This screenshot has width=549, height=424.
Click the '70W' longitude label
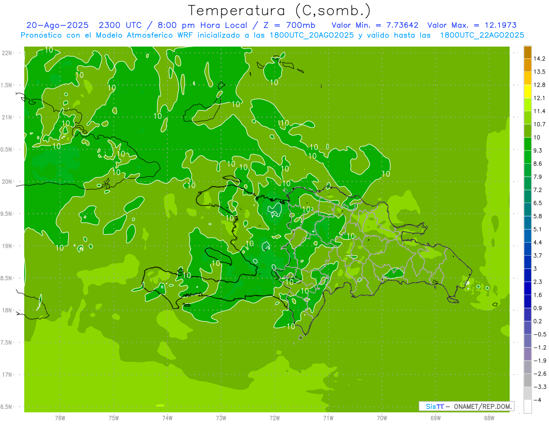pos(382,418)
